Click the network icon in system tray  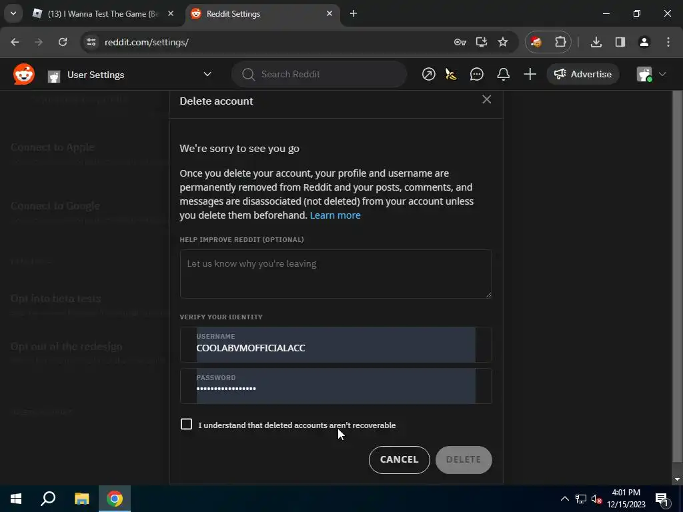(x=581, y=499)
